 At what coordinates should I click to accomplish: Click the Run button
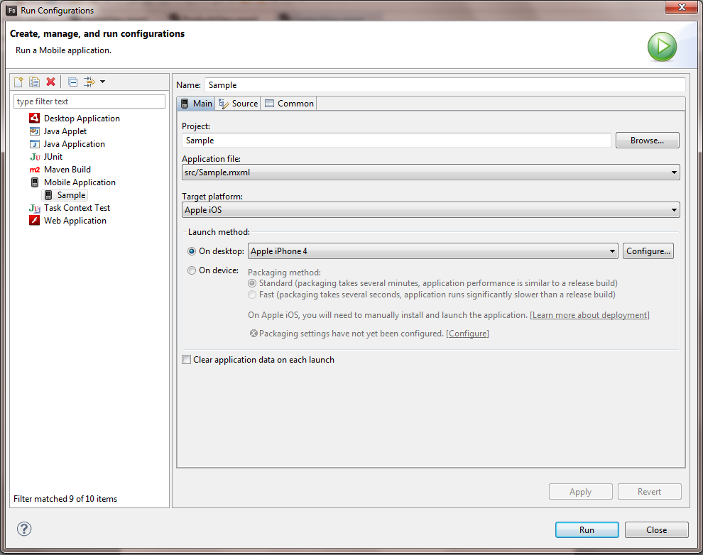click(587, 530)
